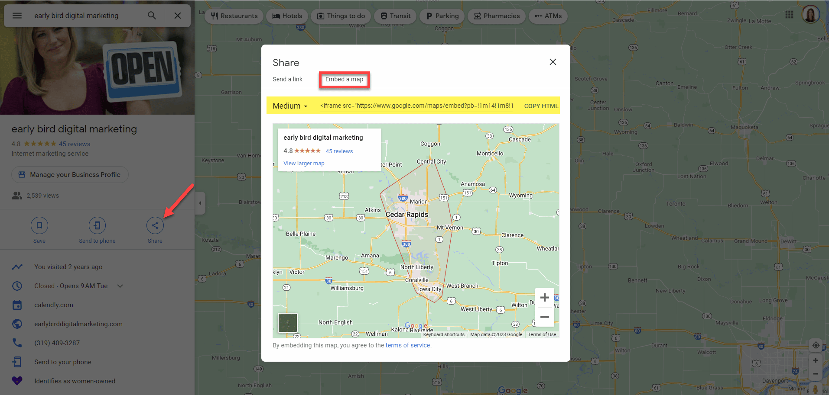Open the Google apps grid icon
829x395 pixels.
(x=789, y=15)
